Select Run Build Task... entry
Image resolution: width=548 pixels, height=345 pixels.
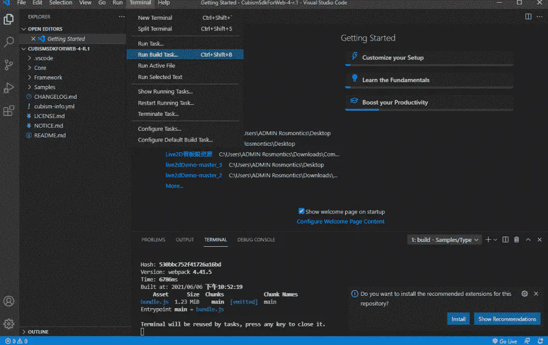(185, 54)
